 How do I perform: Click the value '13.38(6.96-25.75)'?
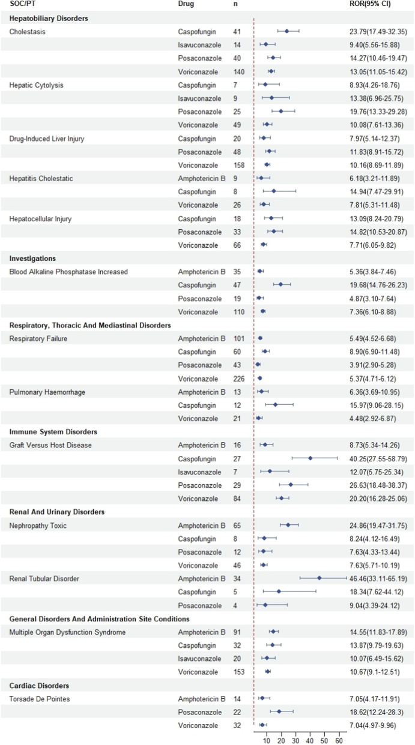click(x=368, y=98)
